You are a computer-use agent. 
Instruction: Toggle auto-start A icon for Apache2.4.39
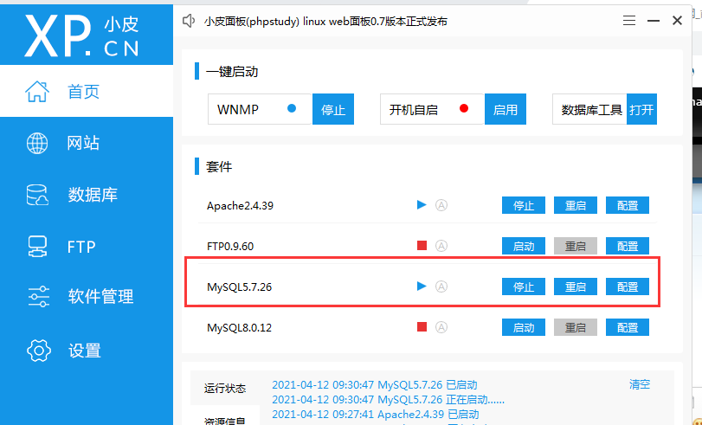(x=441, y=205)
